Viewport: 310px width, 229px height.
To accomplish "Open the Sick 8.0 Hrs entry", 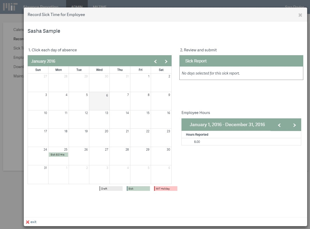I will (58, 155).
